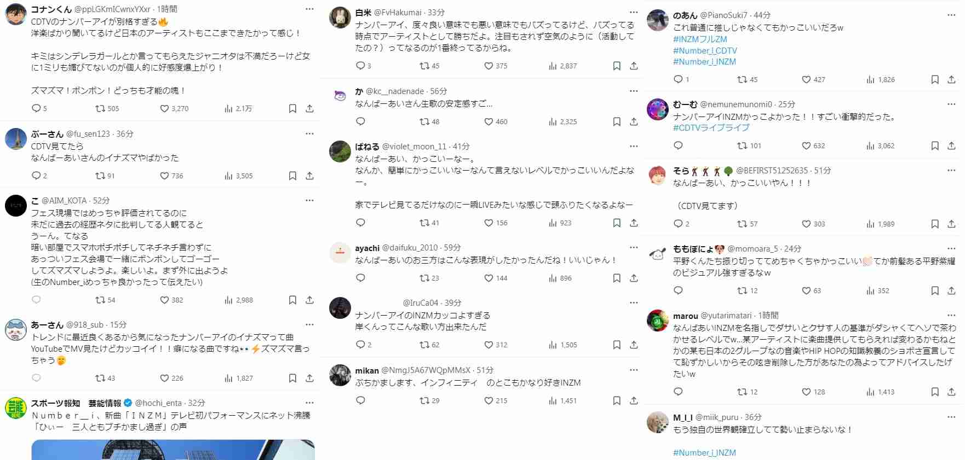Bookmark the ayachi tweet
This screenshot has height=460, width=965.
[617, 278]
